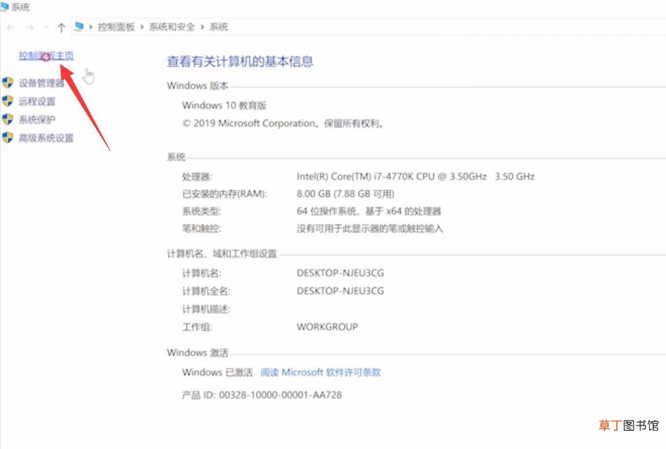The height and width of the screenshot is (449, 666).
Task: Open 控制面板主页 link
Action: click(46, 55)
